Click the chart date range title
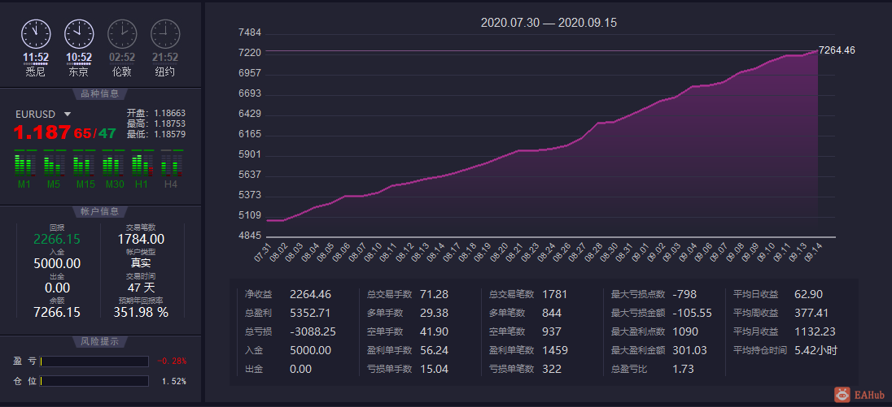This screenshot has height=407, width=892. click(x=549, y=23)
